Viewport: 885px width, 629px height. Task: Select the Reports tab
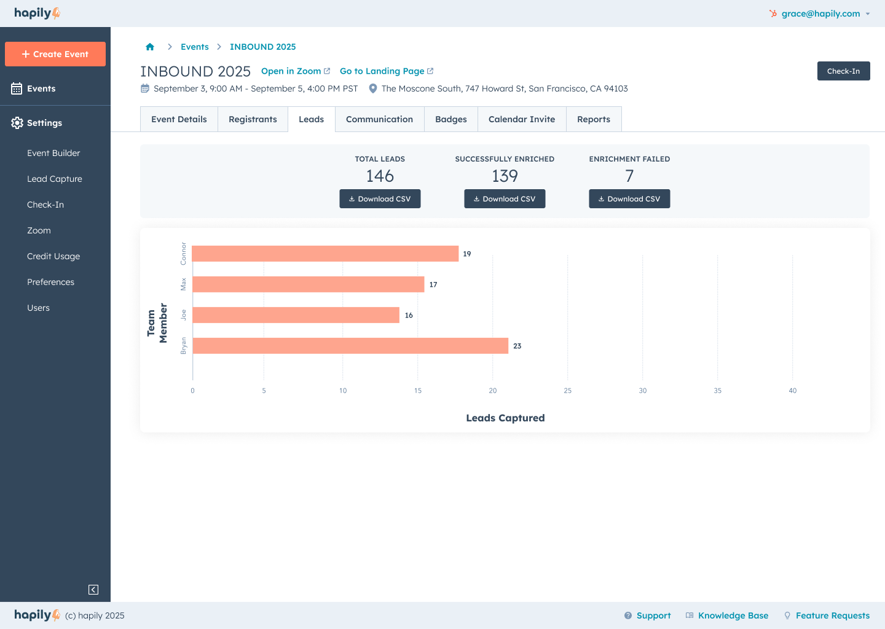pyautogui.click(x=593, y=119)
